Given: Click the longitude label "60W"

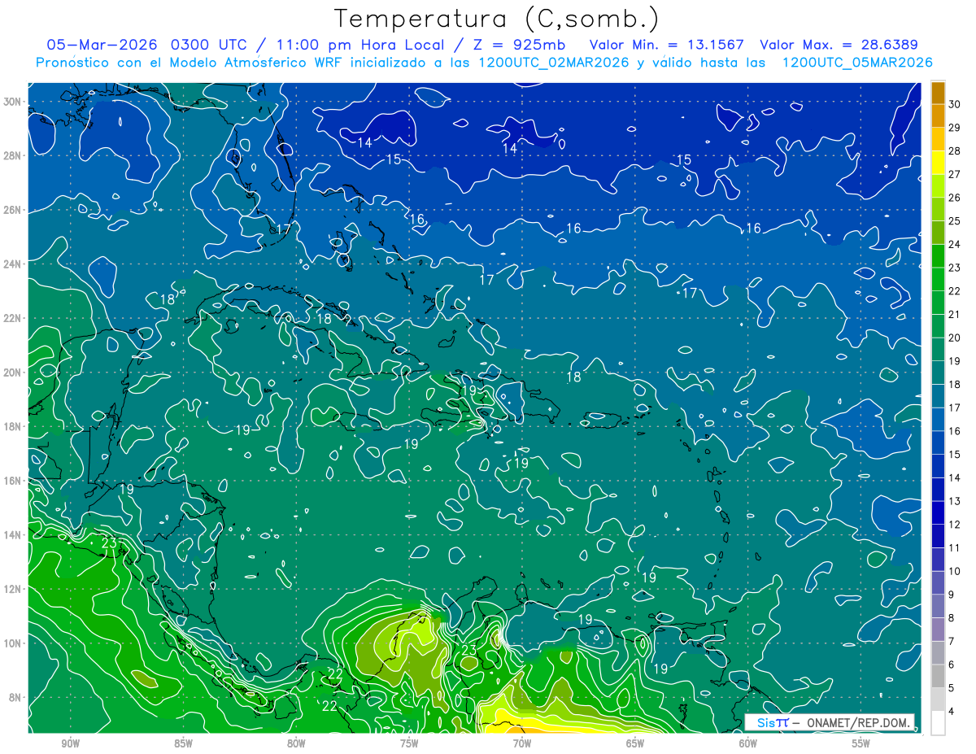Looking at the screenshot, I should (748, 743).
